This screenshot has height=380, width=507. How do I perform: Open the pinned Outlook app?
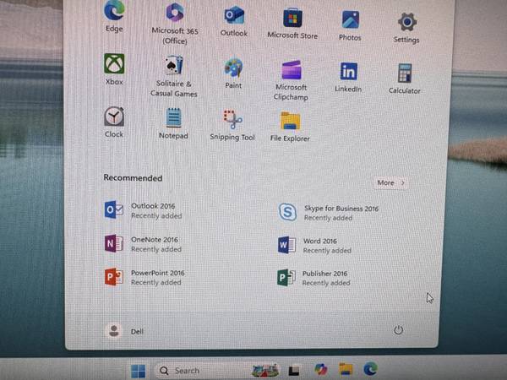[234, 21]
